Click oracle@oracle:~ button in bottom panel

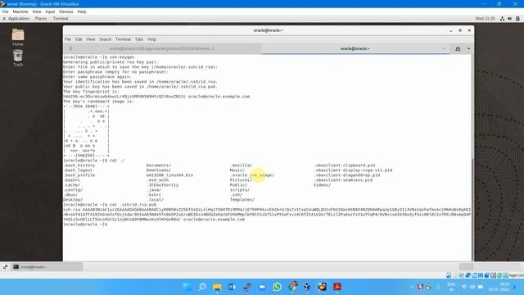click(47, 267)
